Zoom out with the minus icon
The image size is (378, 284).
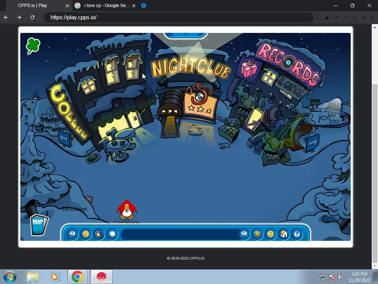point(346,18)
